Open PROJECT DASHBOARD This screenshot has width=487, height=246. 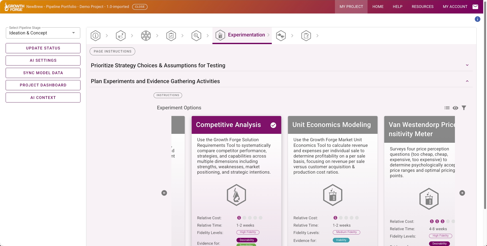[43, 85]
